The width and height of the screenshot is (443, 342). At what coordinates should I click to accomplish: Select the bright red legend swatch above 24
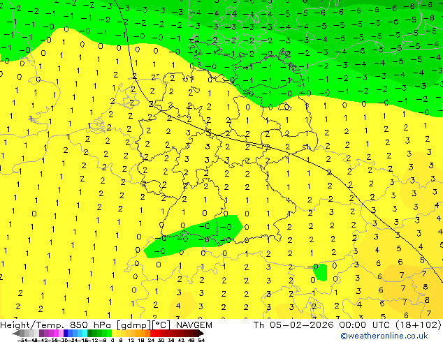click(152, 333)
